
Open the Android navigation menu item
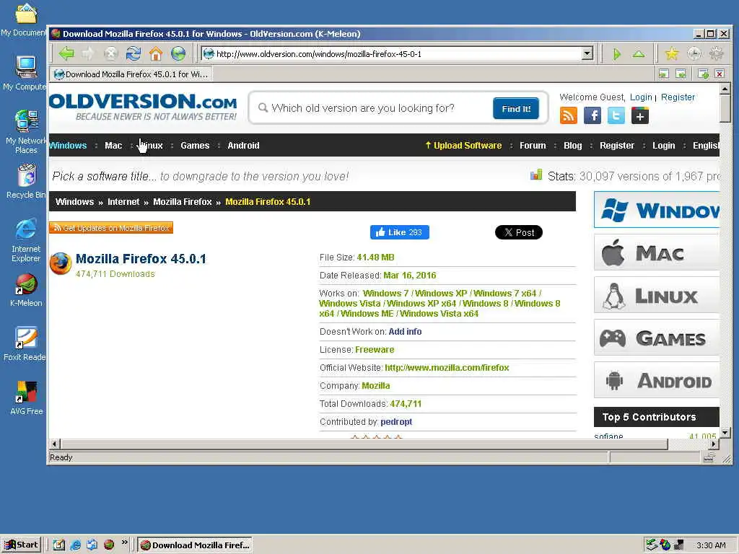click(243, 146)
